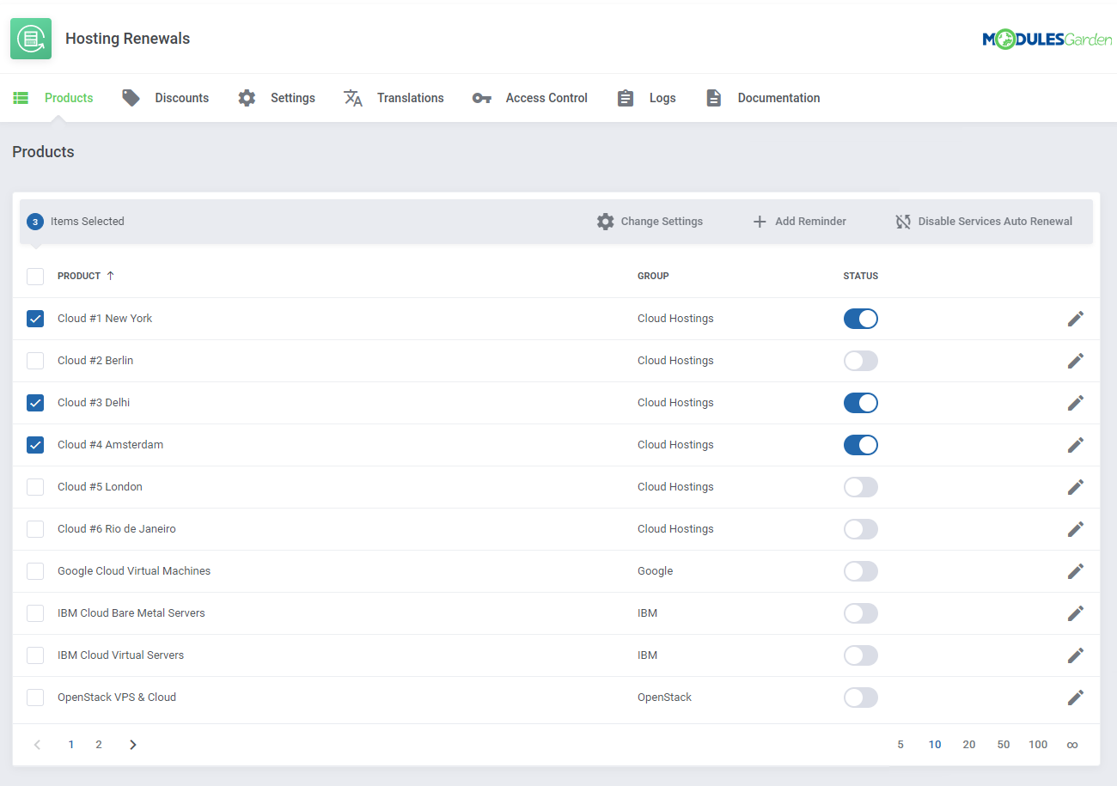The height and width of the screenshot is (786, 1117).
Task: Edit IBM Cloud Virtual Servers pencil icon
Action: click(1076, 655)
